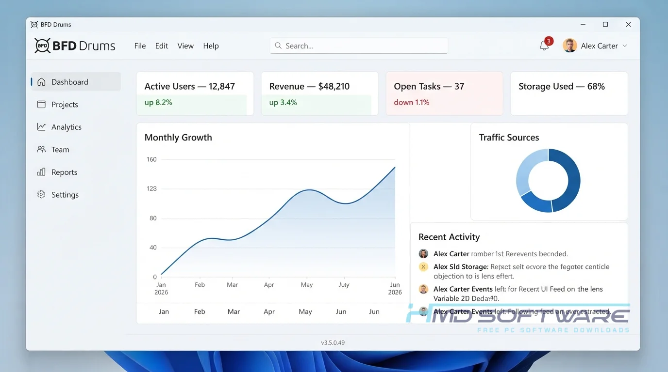Click the 'Jan 2026' x-axis label
The image size is (668, 372).
tap(161, 288)
